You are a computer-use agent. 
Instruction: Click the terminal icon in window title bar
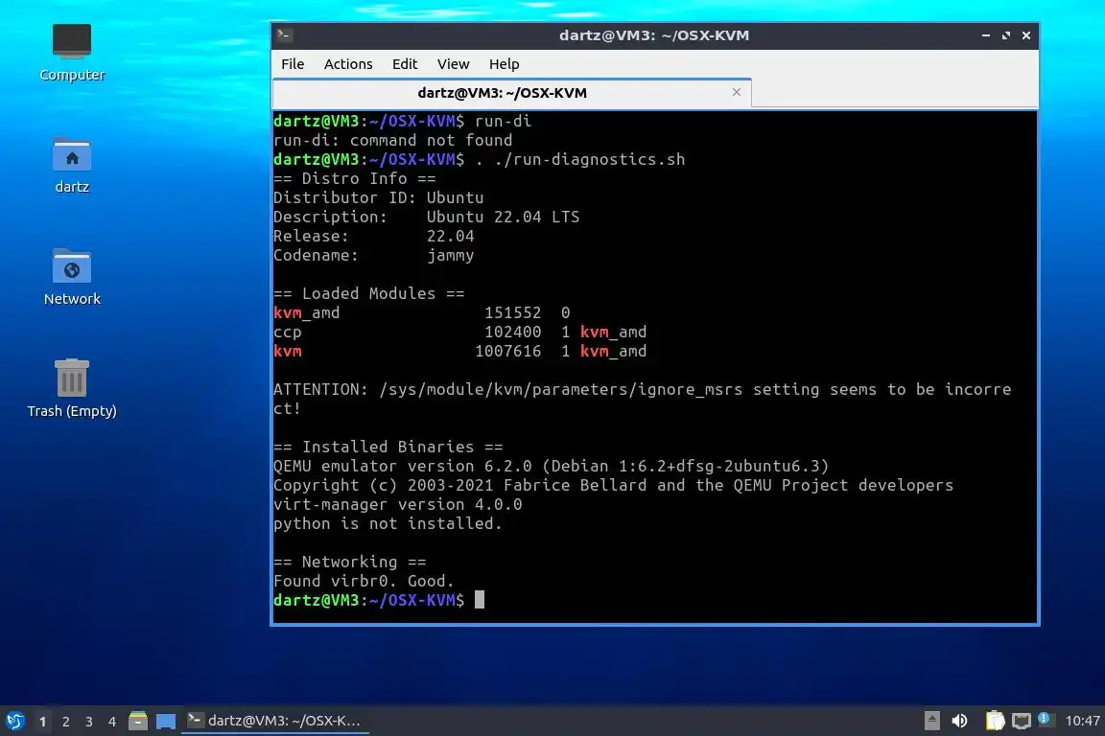pyautogui.click(x=284, y=34)
